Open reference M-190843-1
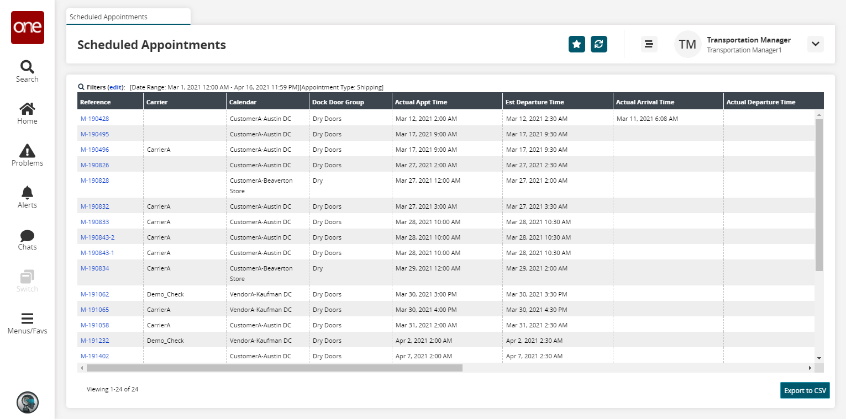Screen dimensions: 846x419 pyautogui.click(x=97, y=253)
